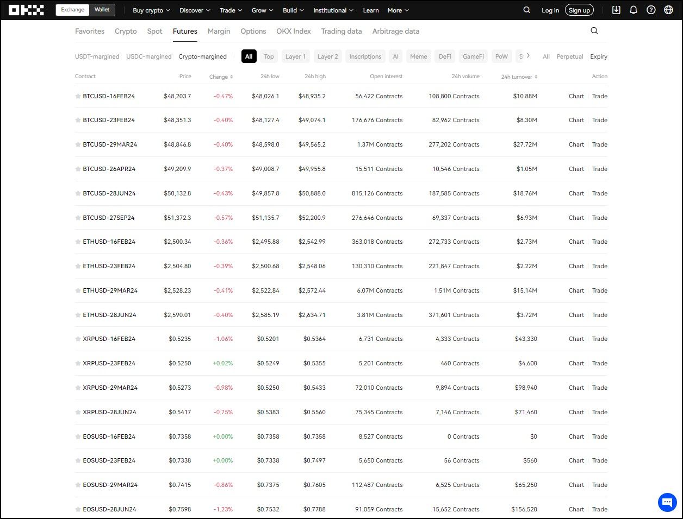
Task: Select the Meme category filter chip
Action: 418,56
